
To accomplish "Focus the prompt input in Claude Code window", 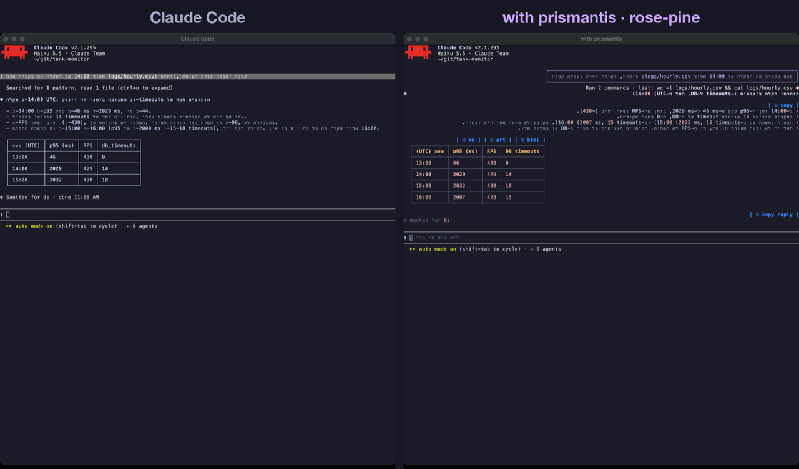I will pos(197,215).
